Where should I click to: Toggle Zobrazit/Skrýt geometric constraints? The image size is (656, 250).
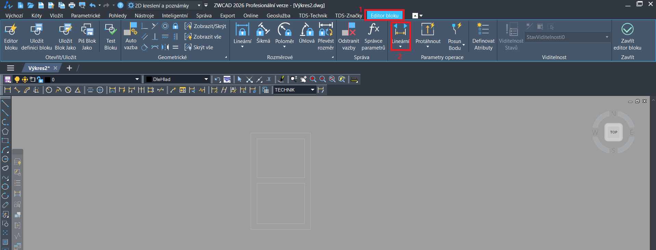206,26
